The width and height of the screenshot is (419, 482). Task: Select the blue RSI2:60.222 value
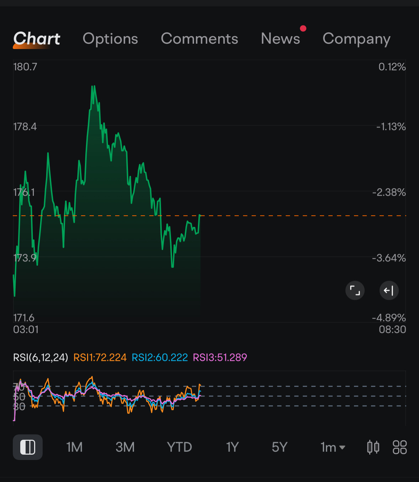[160, 358]
